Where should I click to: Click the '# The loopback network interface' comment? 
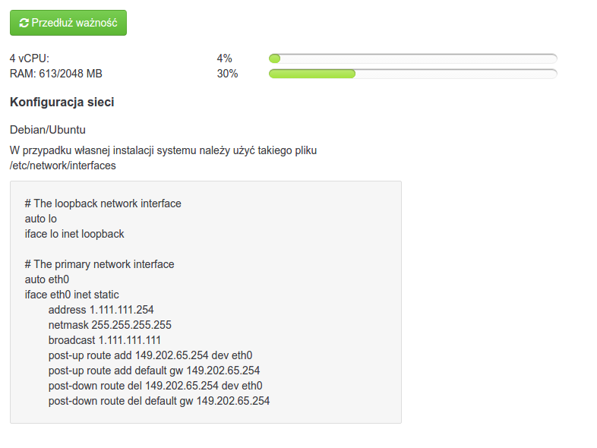[103, 203]
